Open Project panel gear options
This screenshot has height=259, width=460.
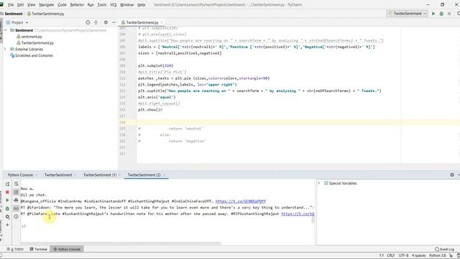tap(106, 22)
